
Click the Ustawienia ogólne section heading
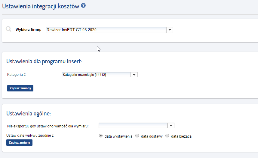(29, 113)
